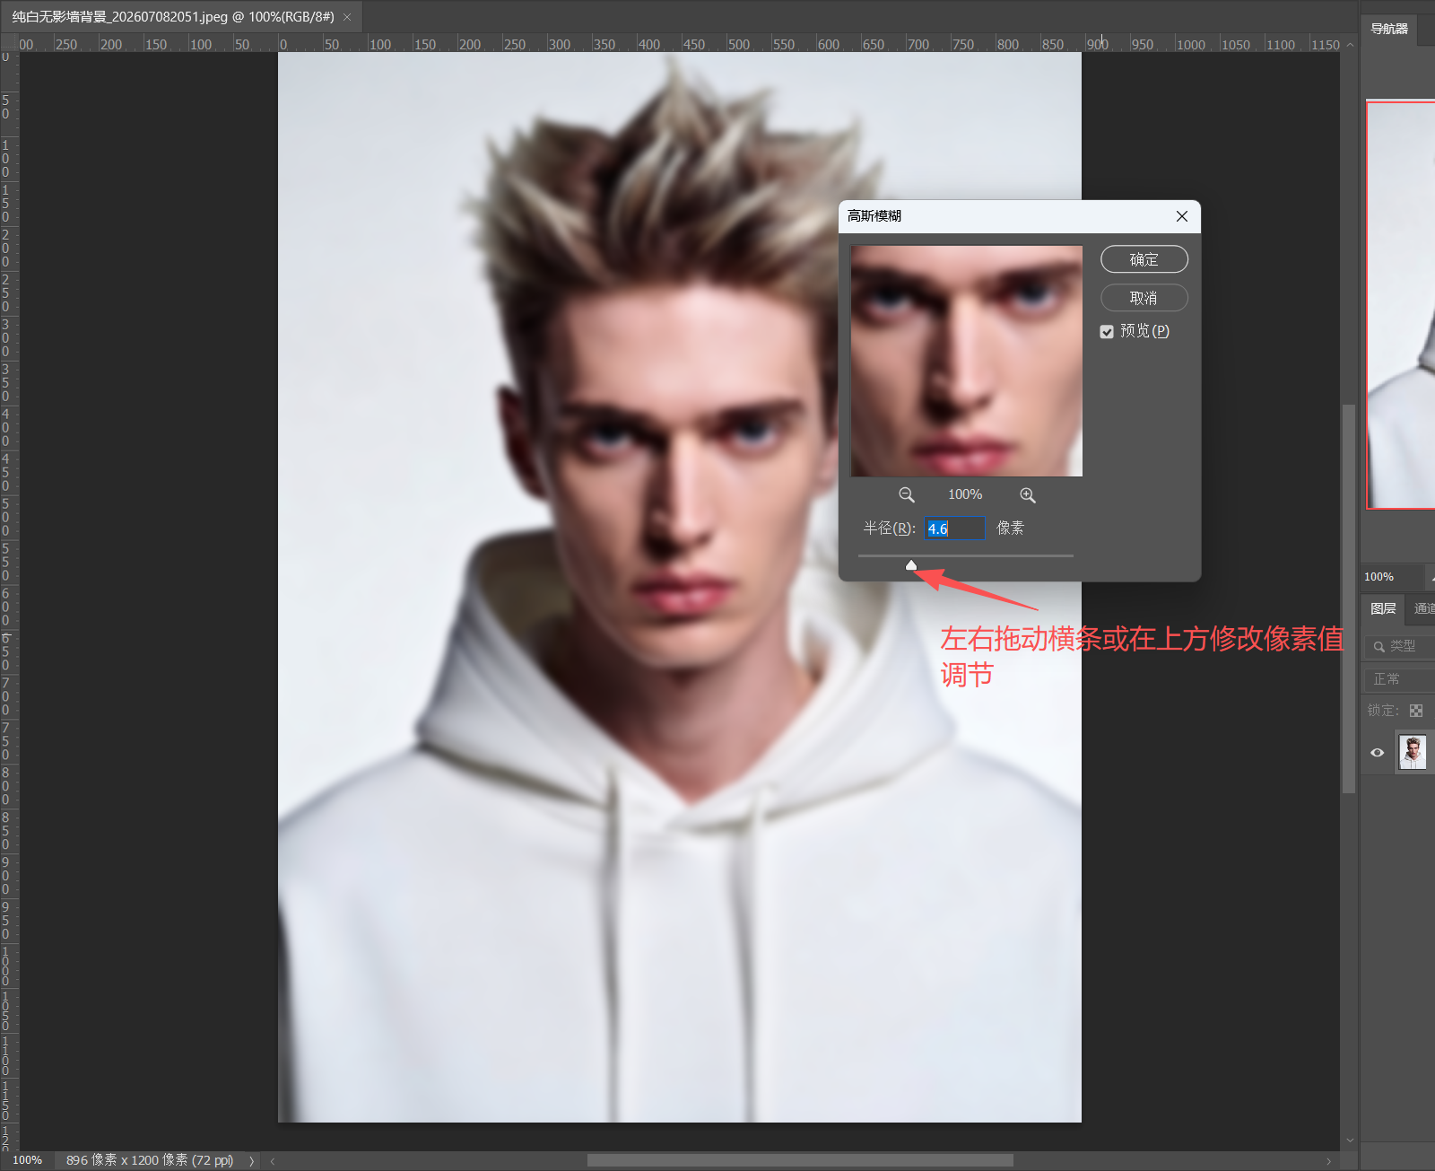Open the 正常 blend mode dropdown
The width and height of the screenshot is (1435, 1171).
(x=1399, y=679)
